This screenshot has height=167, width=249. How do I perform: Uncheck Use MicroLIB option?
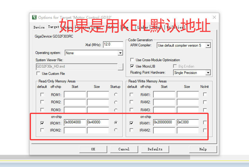tap(132, 66)
